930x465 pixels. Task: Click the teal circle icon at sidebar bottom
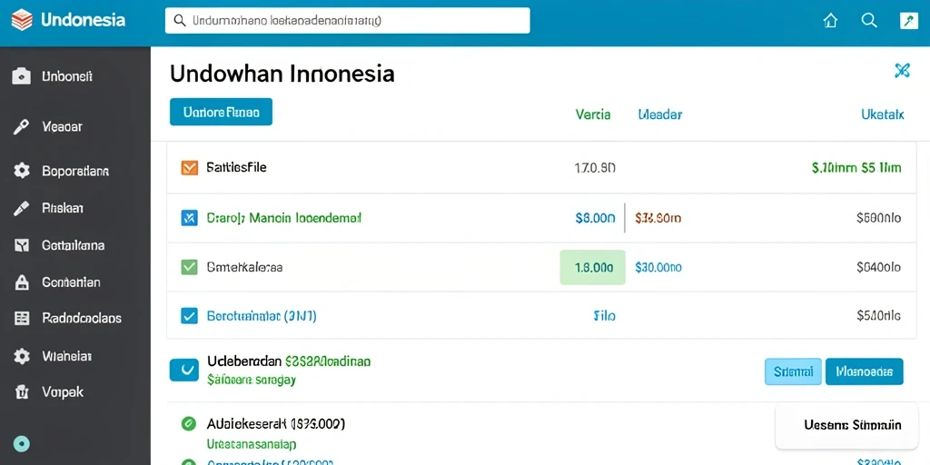point(22,443)
